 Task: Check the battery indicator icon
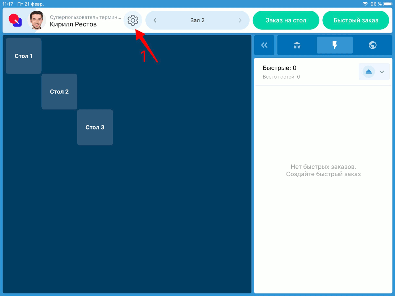click(x=388, y=4)
